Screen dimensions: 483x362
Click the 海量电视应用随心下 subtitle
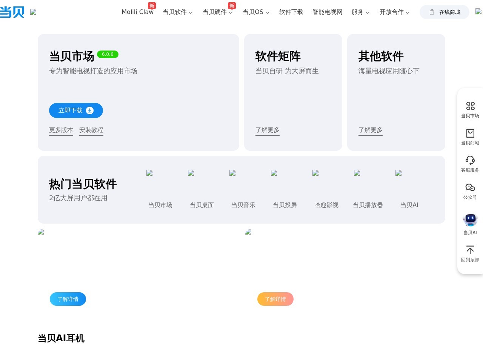click(x=389, y=71)
